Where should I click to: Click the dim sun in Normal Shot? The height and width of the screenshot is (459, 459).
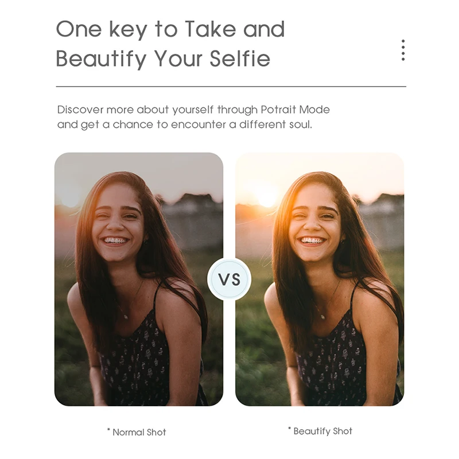pyautogui.click(x=71, y=198)
